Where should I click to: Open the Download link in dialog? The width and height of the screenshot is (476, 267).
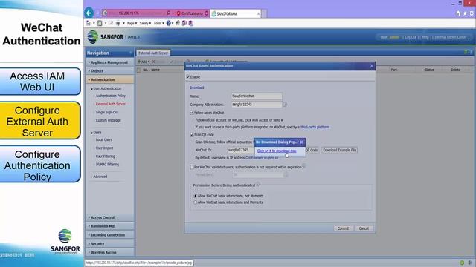tap(196, 88)
